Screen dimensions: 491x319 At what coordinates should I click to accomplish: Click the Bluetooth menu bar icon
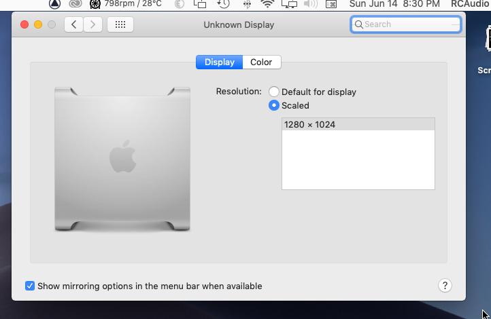pos(247,4)
